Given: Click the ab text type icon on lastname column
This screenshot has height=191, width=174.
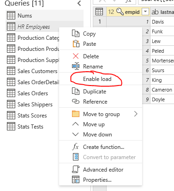Looking at the screenshot, I should 155,12.
